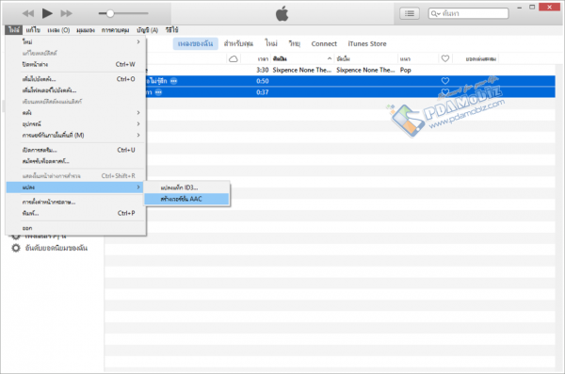Screen dimensions: 565x374
Task: Maximize the iTunes window
Action: click(532, 8)
